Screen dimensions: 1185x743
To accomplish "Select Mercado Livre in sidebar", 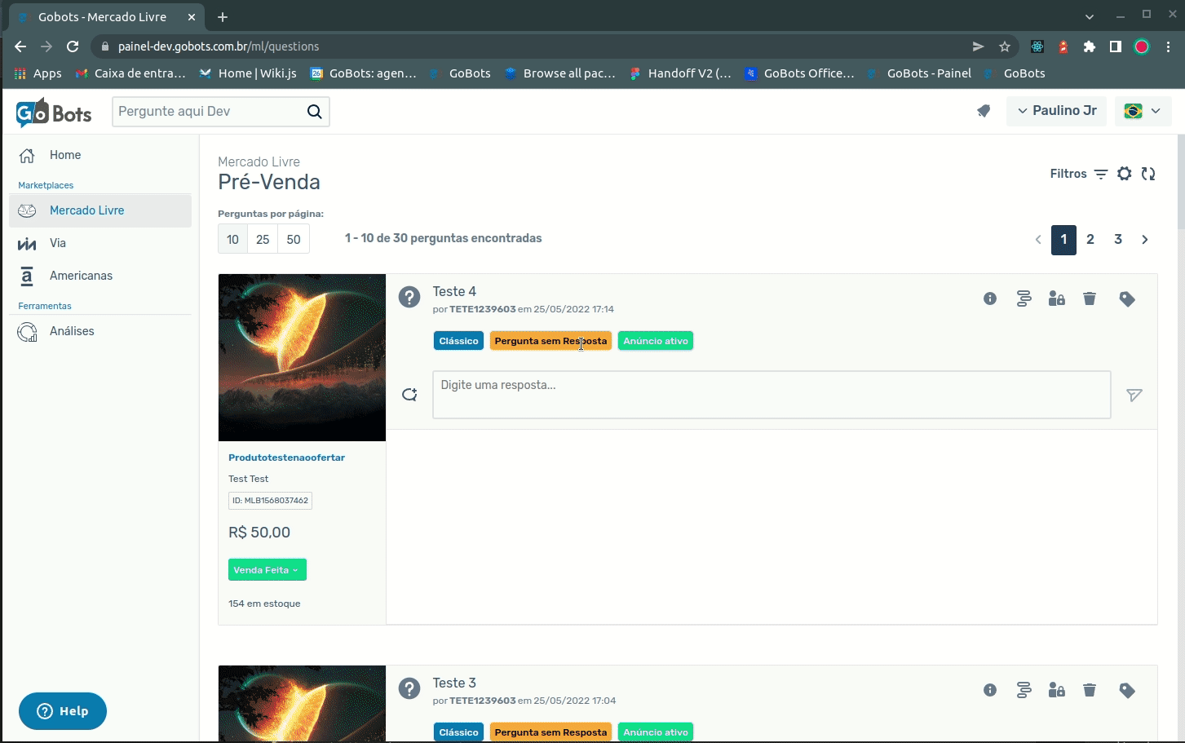I will [100, 210].
